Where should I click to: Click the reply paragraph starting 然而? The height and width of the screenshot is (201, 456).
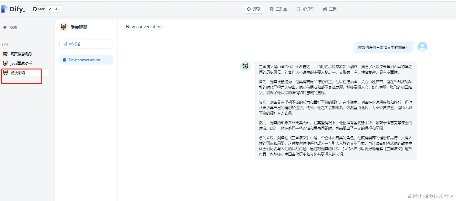pos(336,125)
